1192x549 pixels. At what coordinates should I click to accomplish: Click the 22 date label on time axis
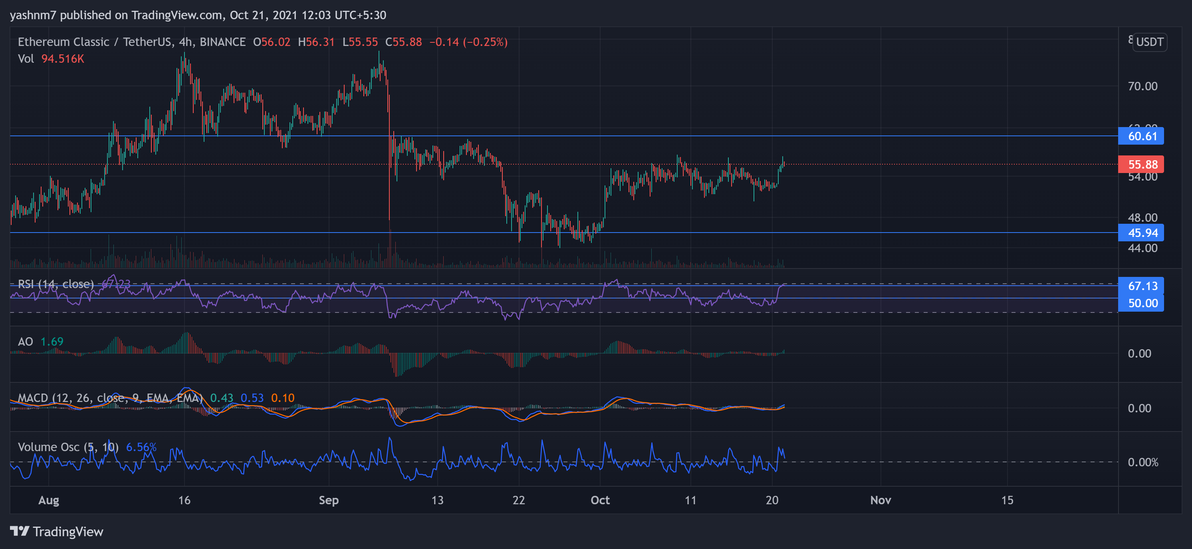(x=519, y=500)
